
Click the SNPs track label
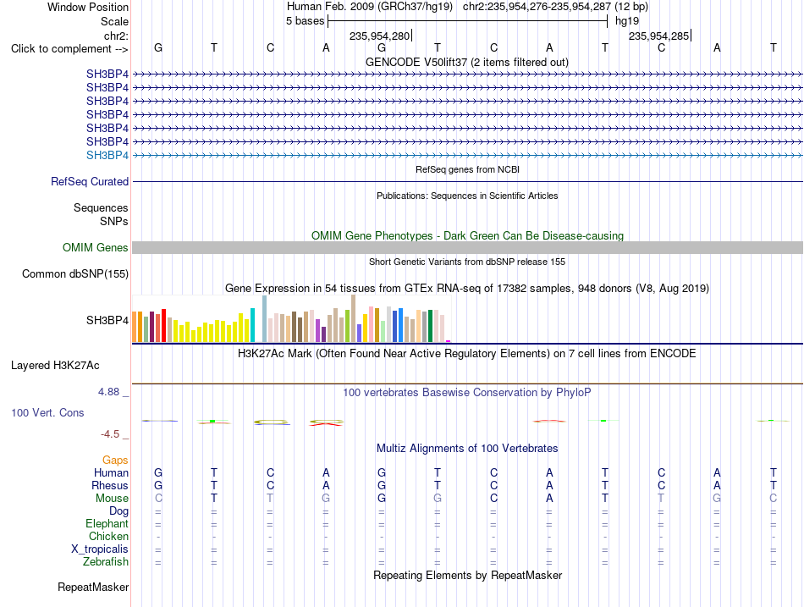tap(114, 221)
